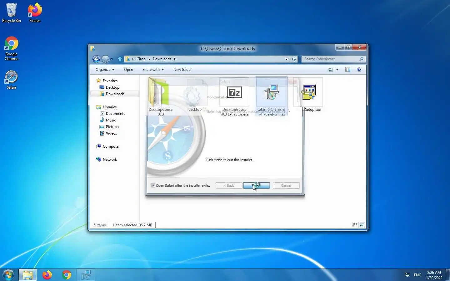Open the Documents library
The height and width of the screenshot is (281, 450).
point(112,114)
